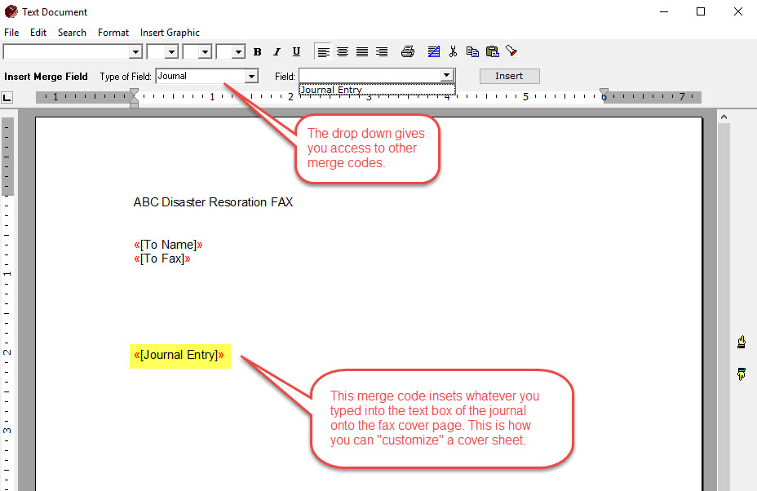The image size is (757, 491).
Task: Open the Insert Graphic menu
Action: pos(170,33)
